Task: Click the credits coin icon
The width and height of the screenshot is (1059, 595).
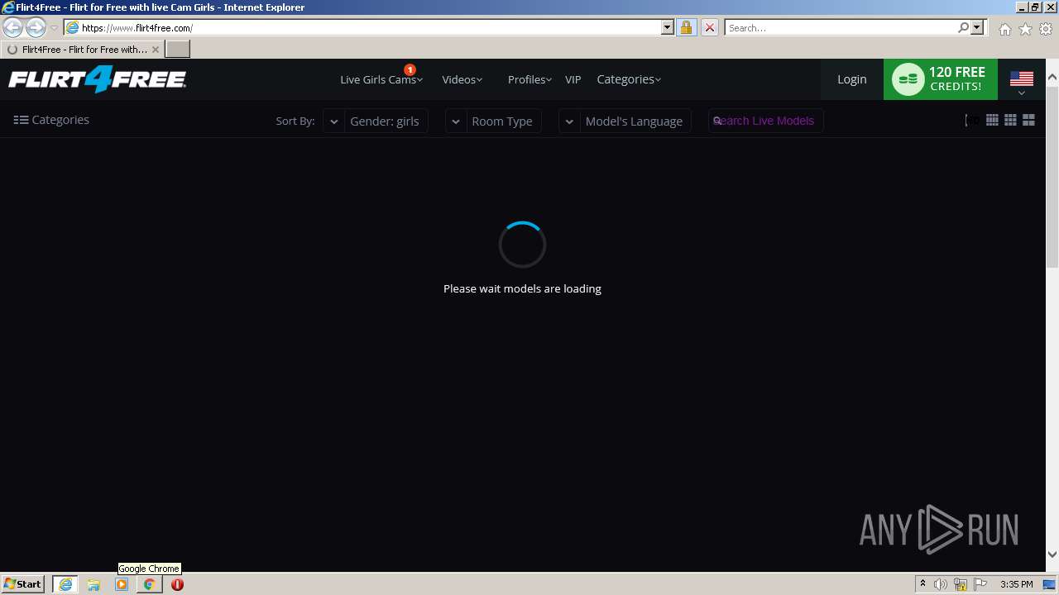Action: coord(908,79)
